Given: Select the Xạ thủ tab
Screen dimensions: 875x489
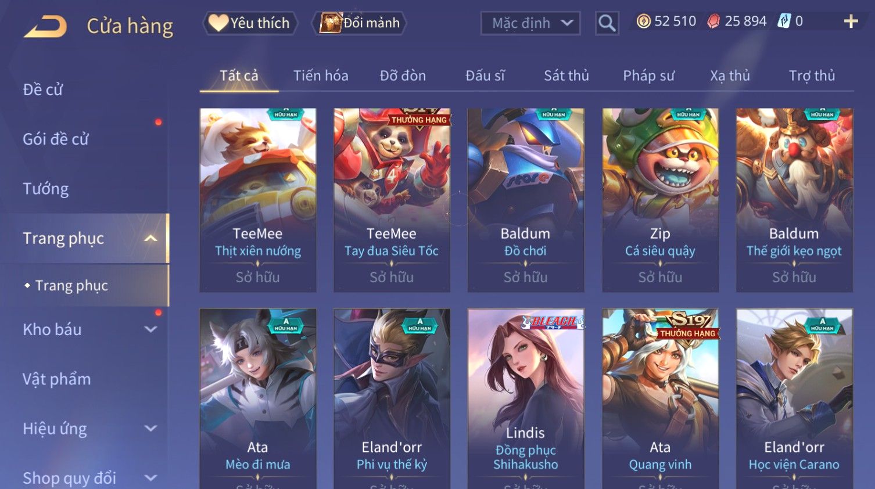Looking at the screenshot, I should click(x=730, y=75).
